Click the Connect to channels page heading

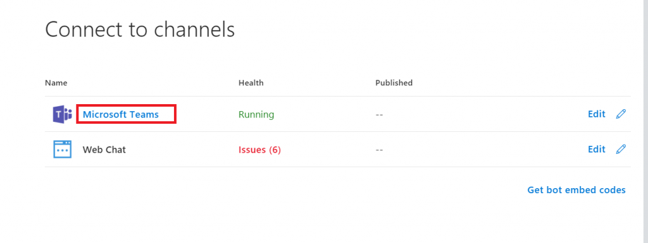point(140,30)
